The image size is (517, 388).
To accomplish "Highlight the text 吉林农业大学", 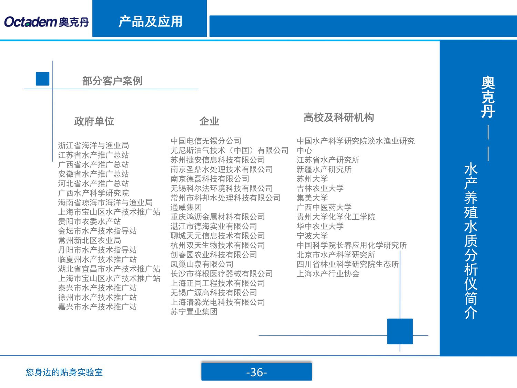I will [x=320, y=188].
